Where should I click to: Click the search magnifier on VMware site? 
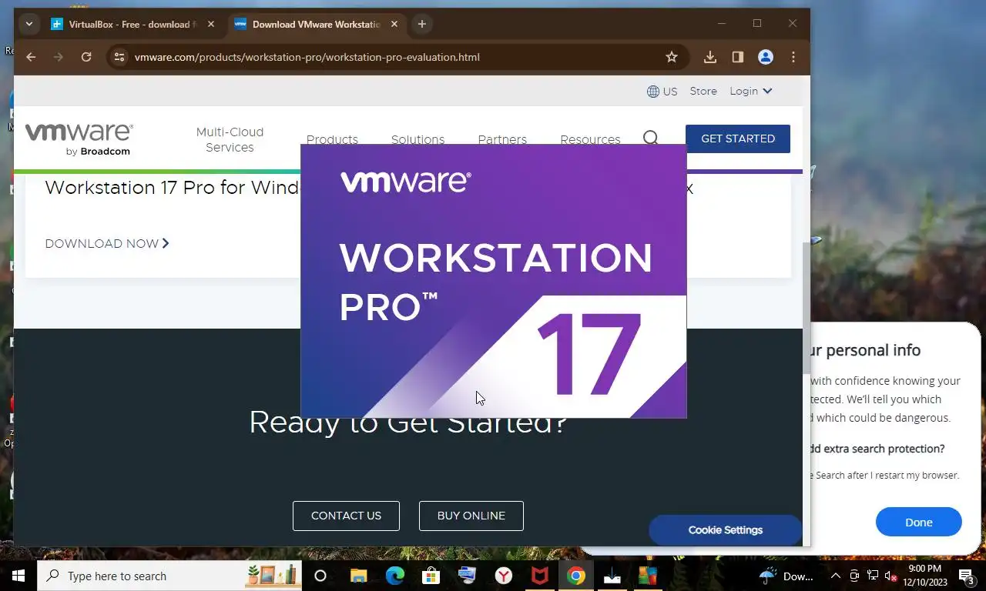pyautogui.click(x=651, y=138)
